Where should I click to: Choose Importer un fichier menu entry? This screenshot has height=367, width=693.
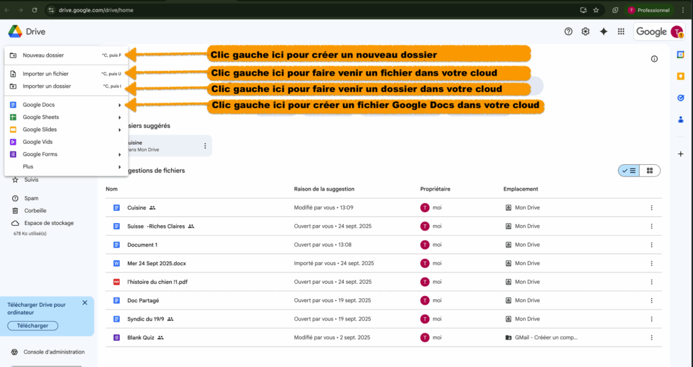(x=45, y=74)
